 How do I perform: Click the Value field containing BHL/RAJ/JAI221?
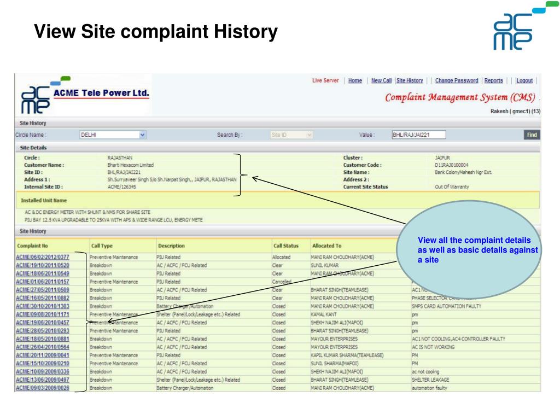[x=419, y=135]
